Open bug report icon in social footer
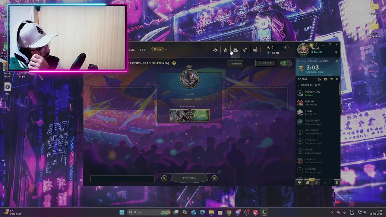 pyautogui.click(x=337, y=183)
